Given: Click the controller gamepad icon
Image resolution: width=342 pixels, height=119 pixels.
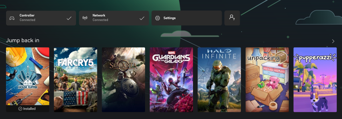Looking at the screenshot, I should click(12, 18).
